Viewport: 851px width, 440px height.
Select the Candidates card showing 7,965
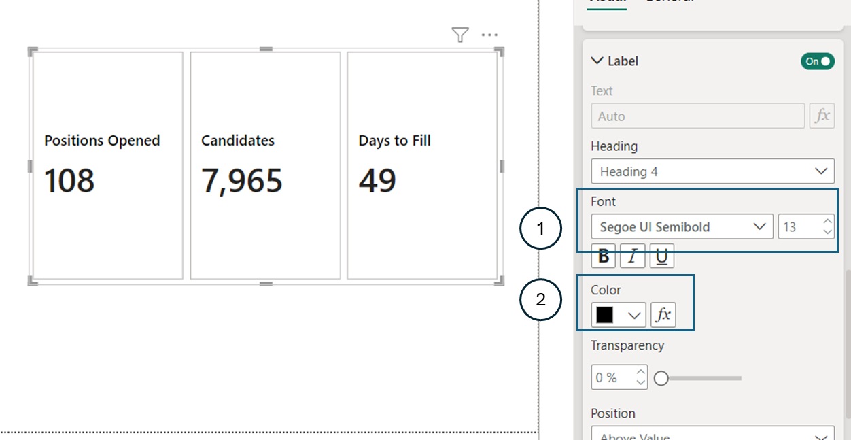[264, 163]
